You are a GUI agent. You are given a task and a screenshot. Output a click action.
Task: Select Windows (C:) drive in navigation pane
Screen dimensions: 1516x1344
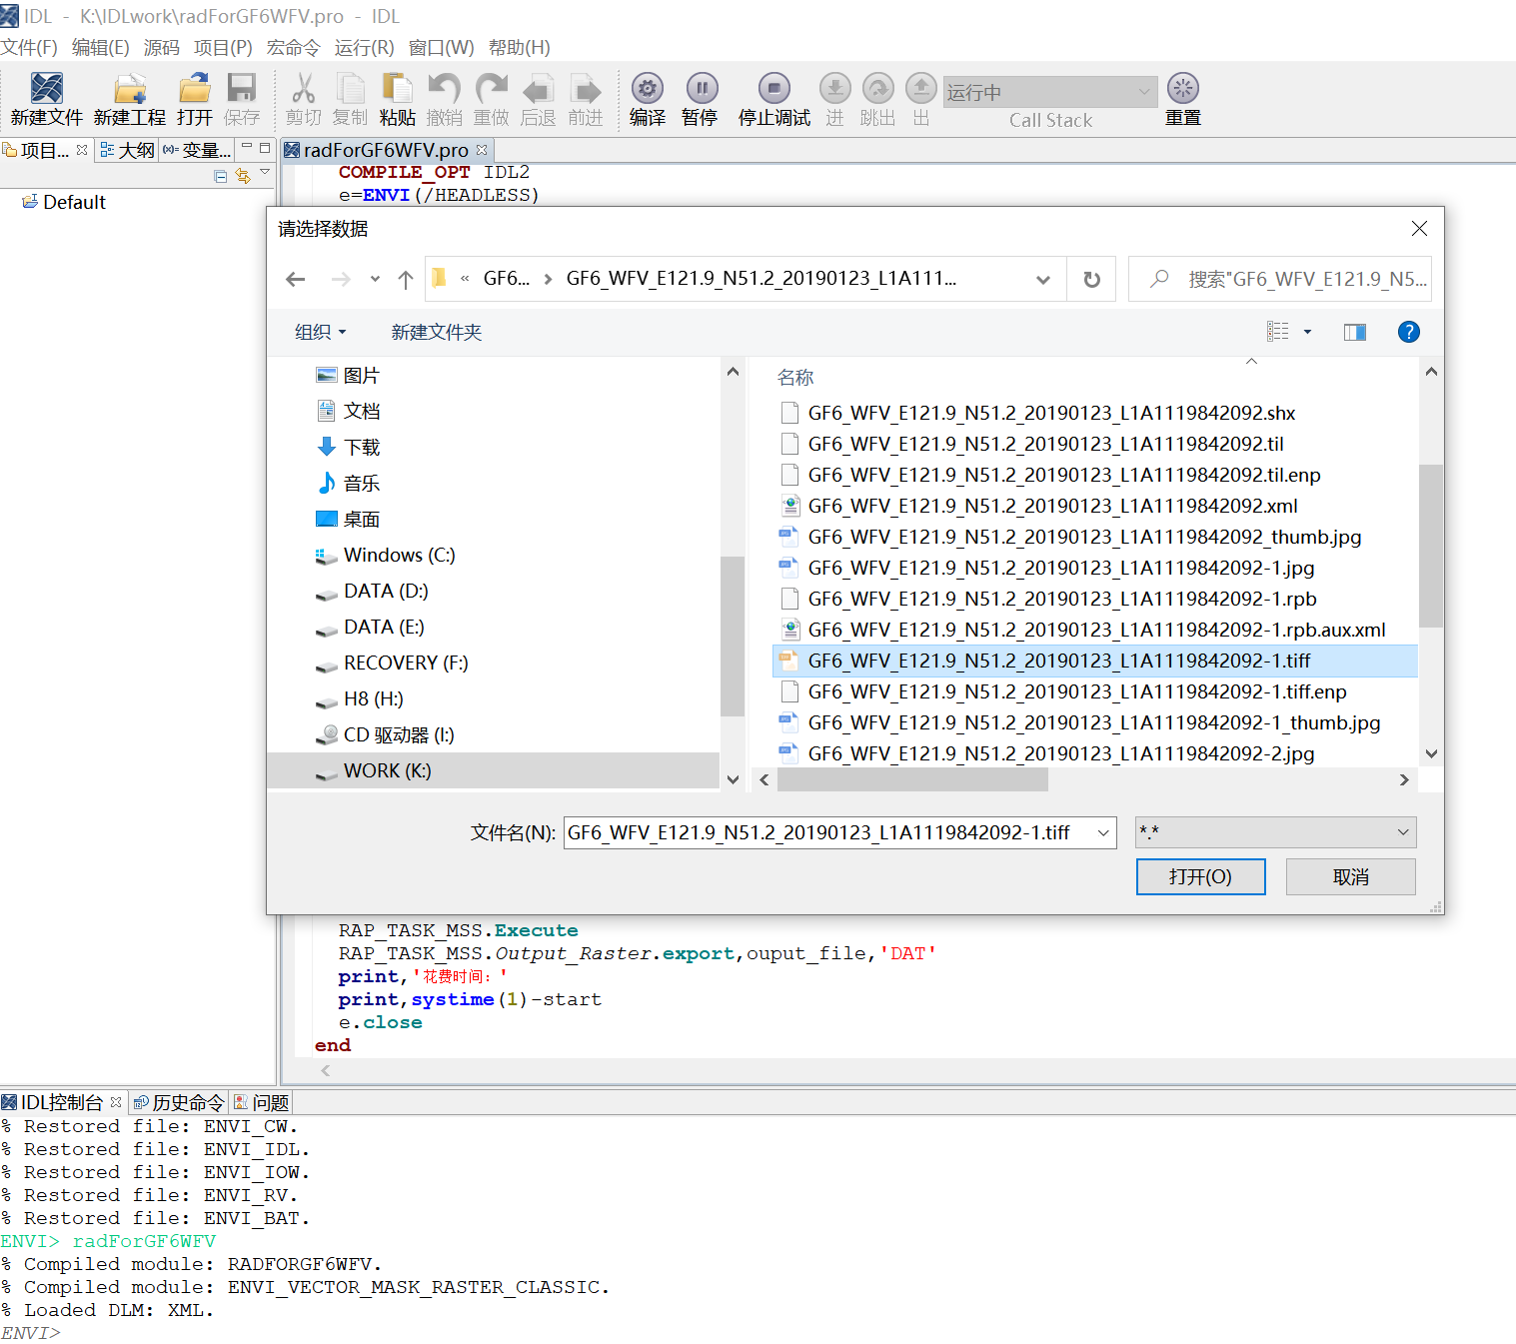point(399,555)
